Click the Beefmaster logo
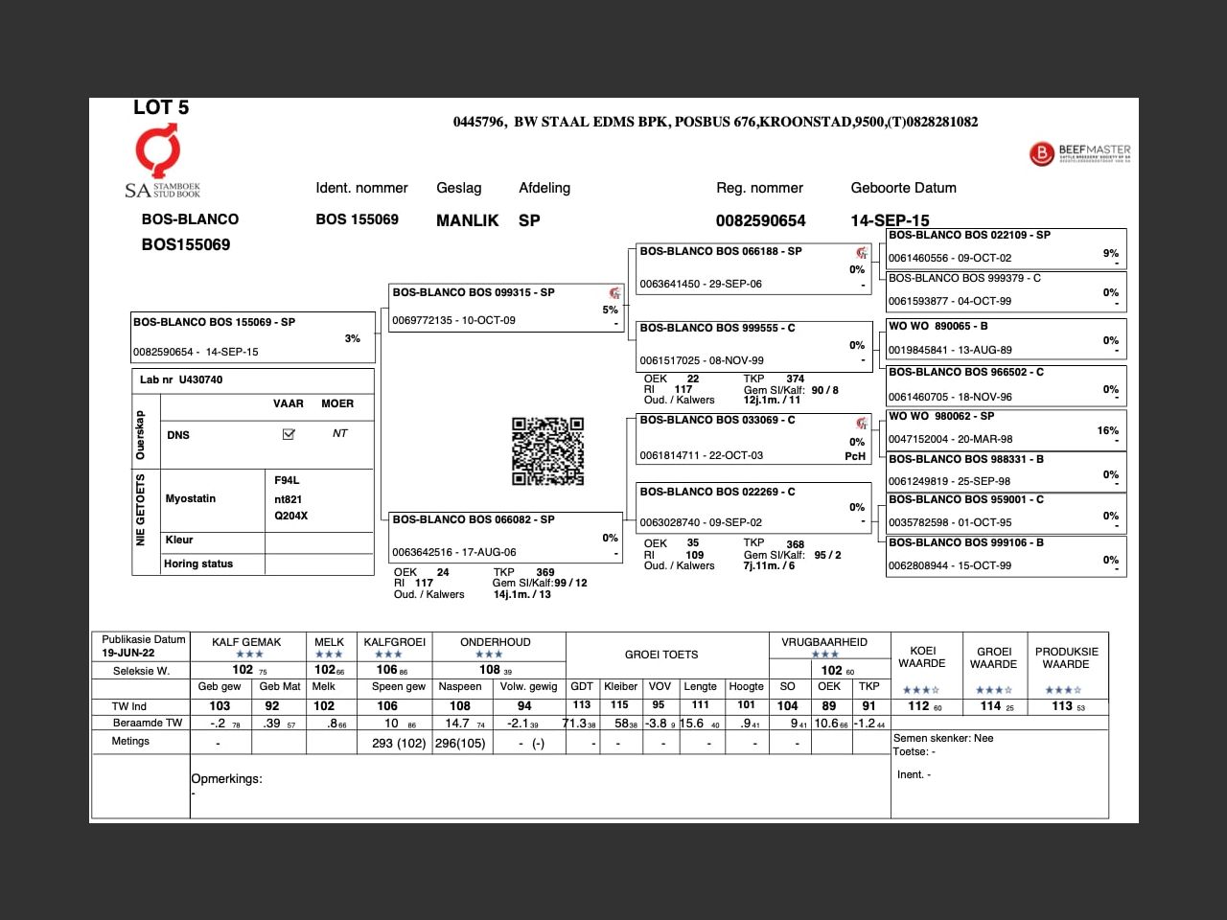 (1079, 153)
